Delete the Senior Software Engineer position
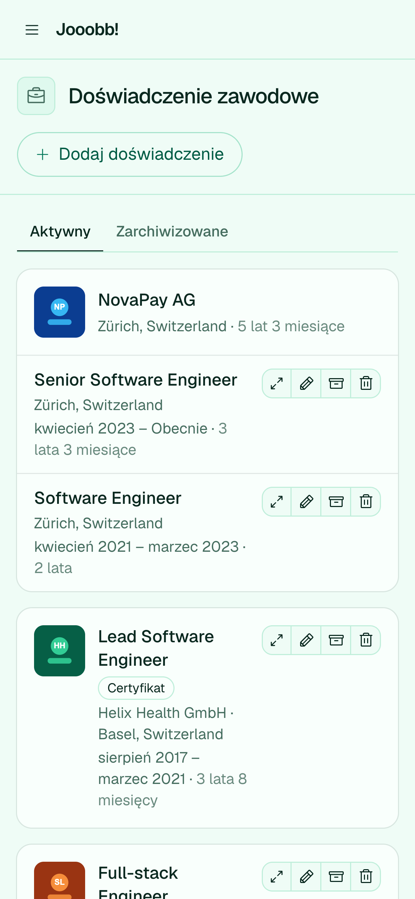The width and height of the screenshot is (415, 899). pyautogui.click(x=366, y=383)
